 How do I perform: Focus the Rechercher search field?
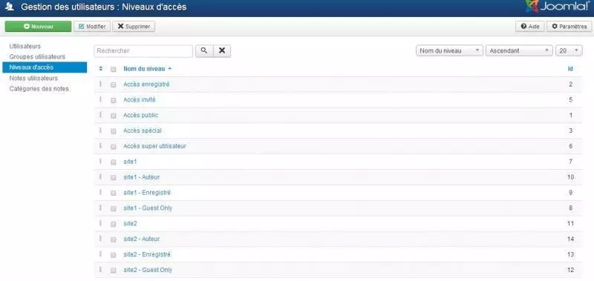point(143,51)
